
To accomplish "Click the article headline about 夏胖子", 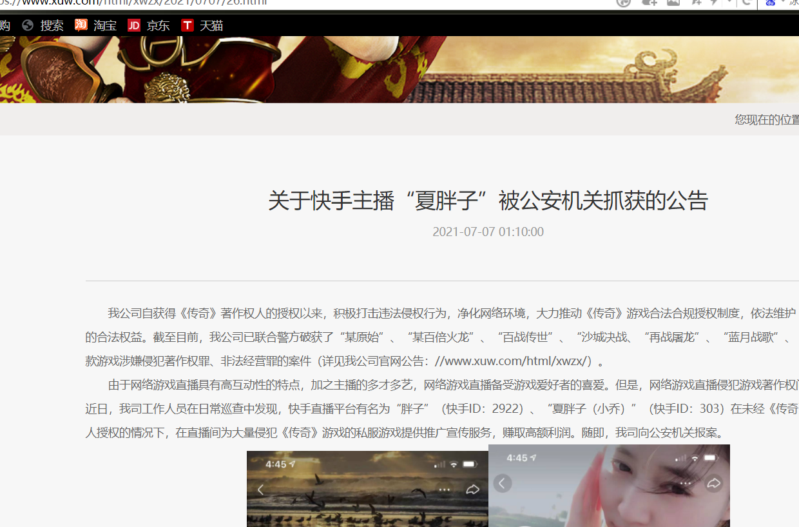I will [488, 201].
